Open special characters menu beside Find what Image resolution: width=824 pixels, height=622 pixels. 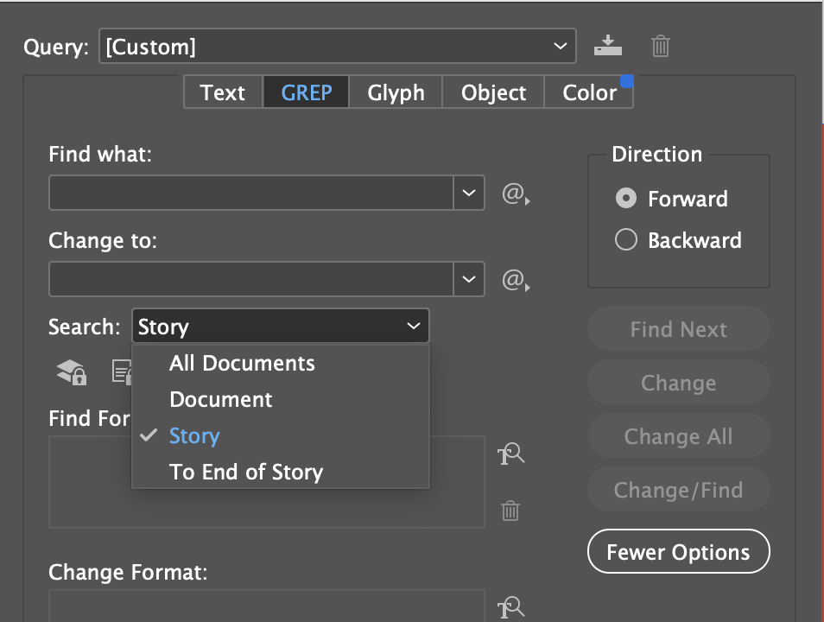pyautogui.click(x=513, y=194)
